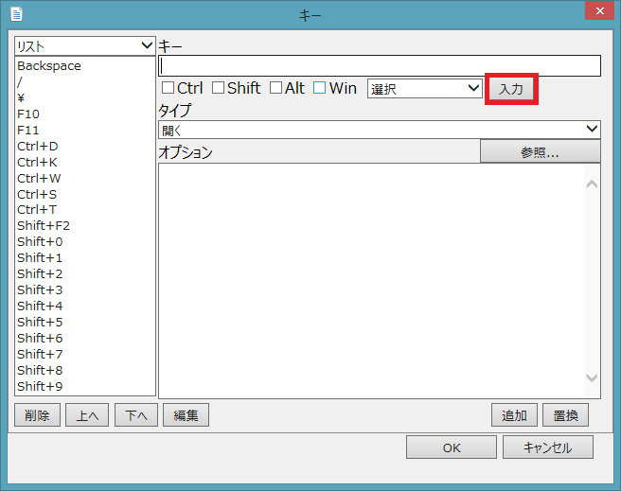Select Shift+F2 in the key list
The image size is (621, 491).
[x=44, y=226]
